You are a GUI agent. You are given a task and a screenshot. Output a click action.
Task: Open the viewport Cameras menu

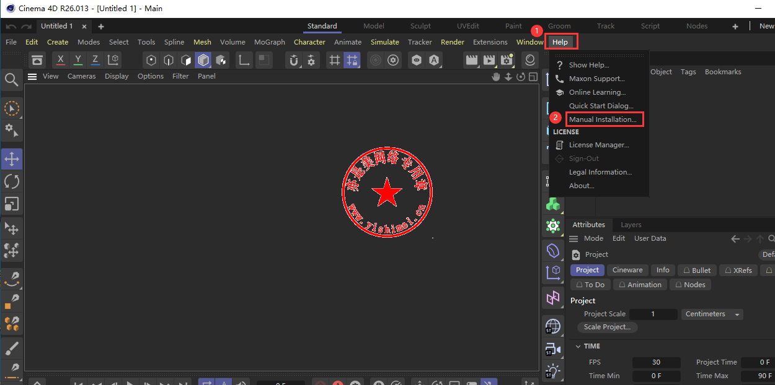point(82,76)
